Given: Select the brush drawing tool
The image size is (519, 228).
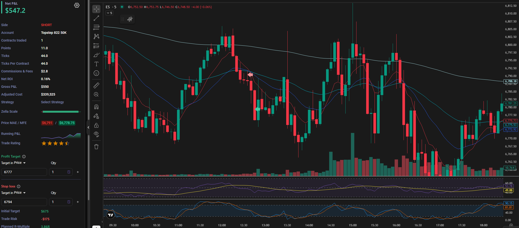Looking at the screenshot, I should pyautogui.click(x=96, y=55).
